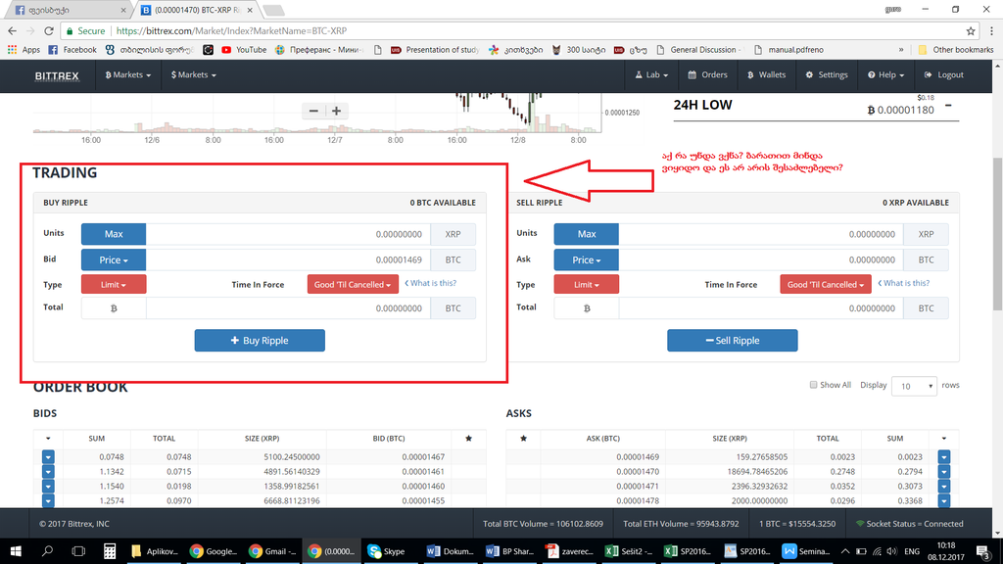Click the Bid price input 0.00001469

coord(288,259)
